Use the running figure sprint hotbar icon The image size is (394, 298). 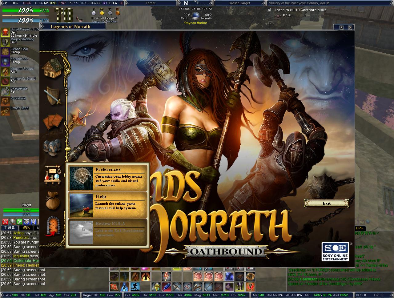135,287
